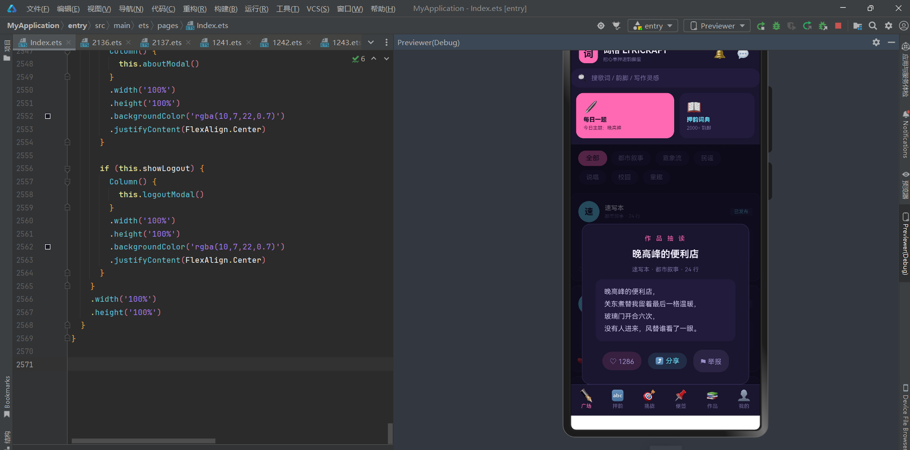
Task: Click the red Stop button
Action: coord(838,26)
